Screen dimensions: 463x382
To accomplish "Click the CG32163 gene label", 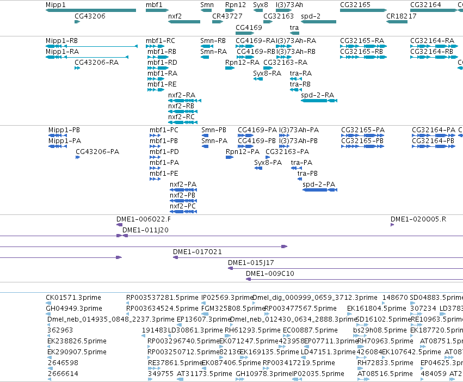I will pyautogui.click(x=279, y=16).
